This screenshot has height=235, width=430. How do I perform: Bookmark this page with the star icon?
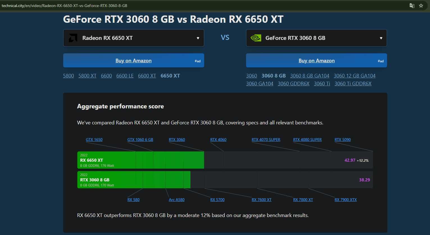(421, 6)
